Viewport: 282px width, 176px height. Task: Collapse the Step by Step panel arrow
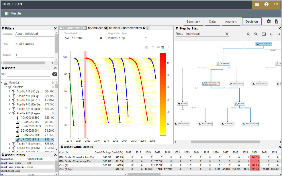pyautogui.click(x=177, y=28)
